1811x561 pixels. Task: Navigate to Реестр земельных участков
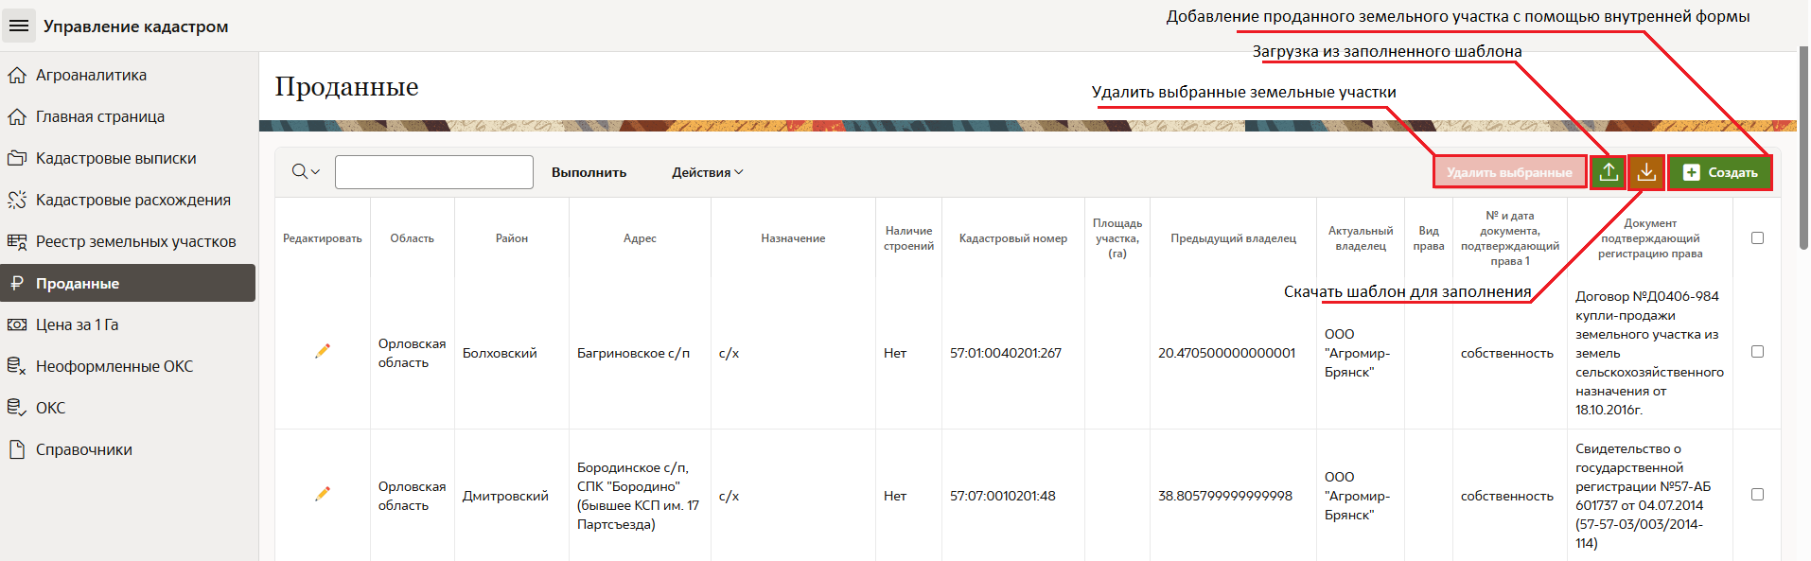click(x=135, y=241)
